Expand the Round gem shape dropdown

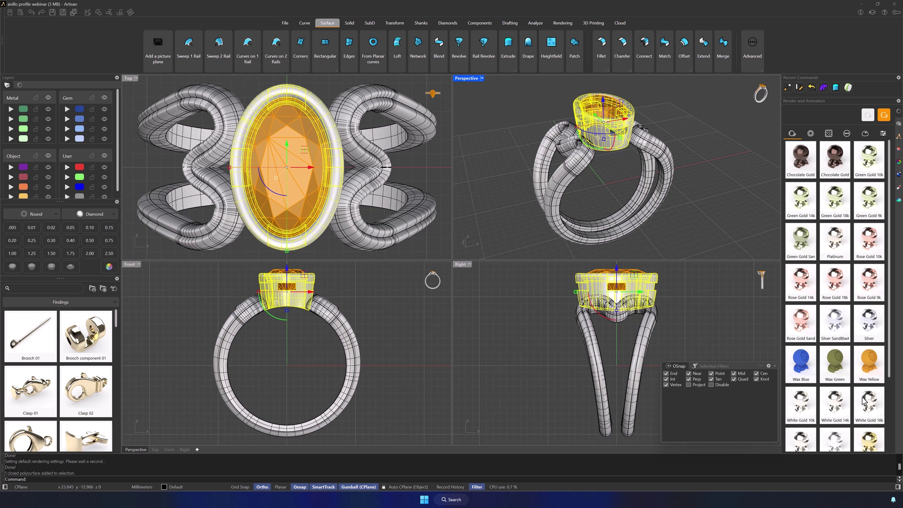(x=31, y=214)
